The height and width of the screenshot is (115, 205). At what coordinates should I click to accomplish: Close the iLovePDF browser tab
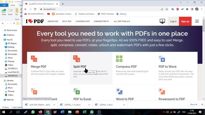tap(57, 4)
